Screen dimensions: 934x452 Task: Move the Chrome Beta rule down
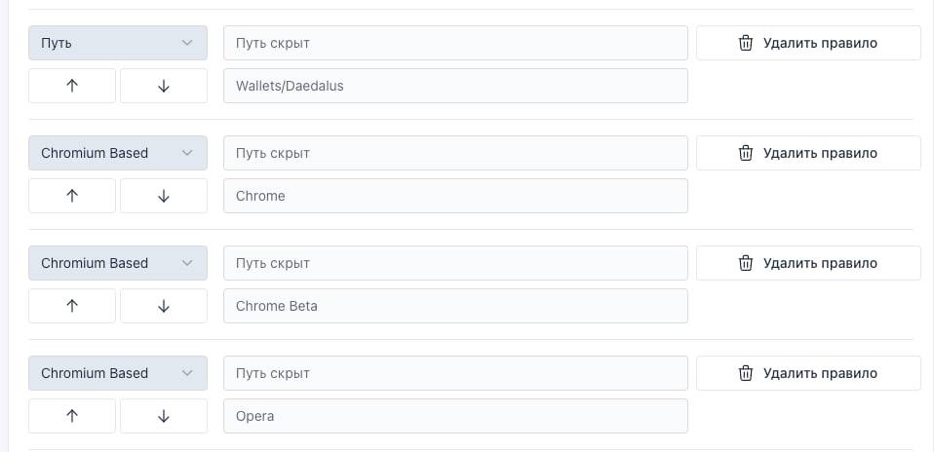click(164, 306)
